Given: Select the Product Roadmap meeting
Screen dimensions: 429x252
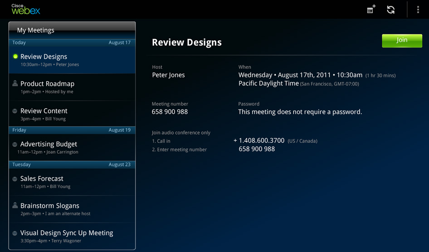Looking at the screenshot, I should 73,87.
